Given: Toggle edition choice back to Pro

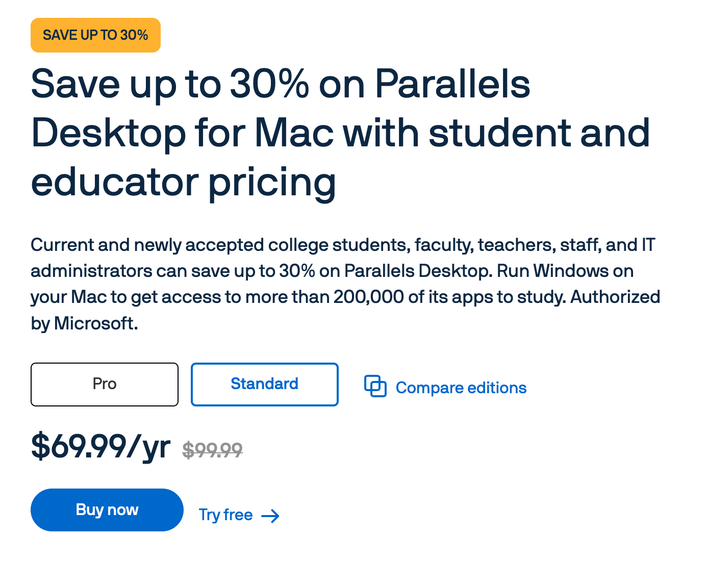Looking at the screenshot, I should point(104,384).
